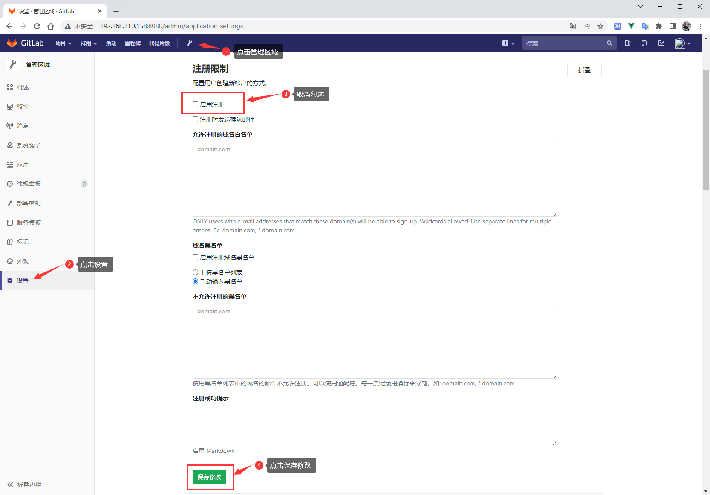This screenshot has width=710, height=495.
Task: Toggle 注册时发送确认邮件 checkbox
Action: pos(196,119)
